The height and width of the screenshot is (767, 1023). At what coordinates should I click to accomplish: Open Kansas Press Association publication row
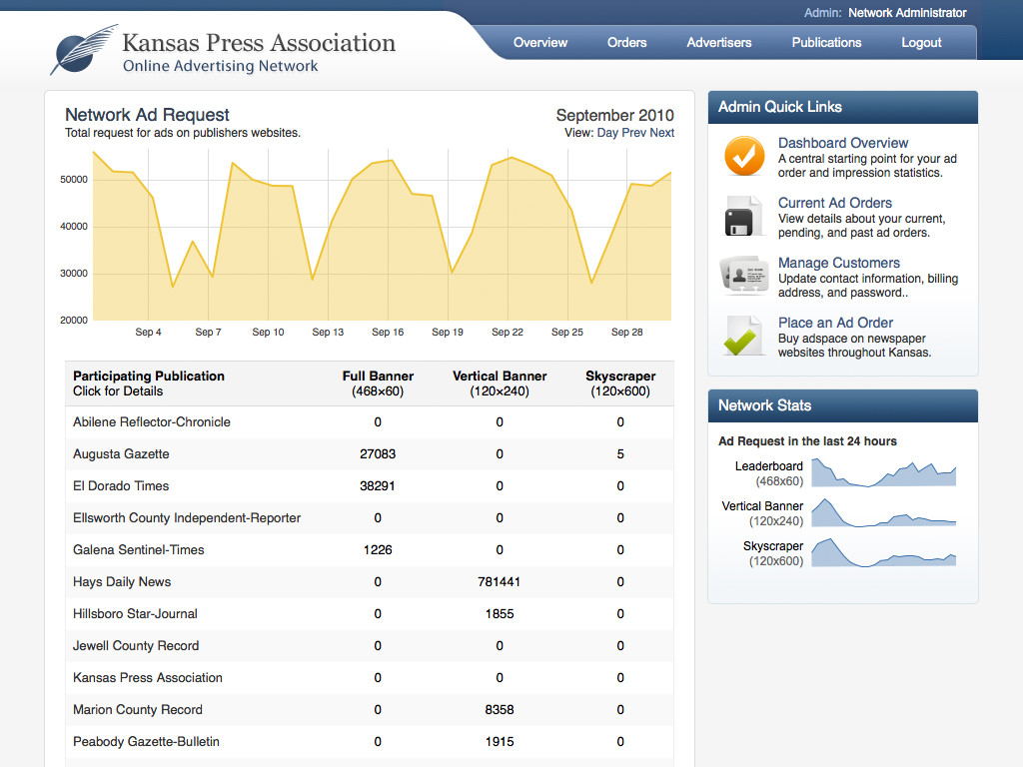tap(148, 678)
